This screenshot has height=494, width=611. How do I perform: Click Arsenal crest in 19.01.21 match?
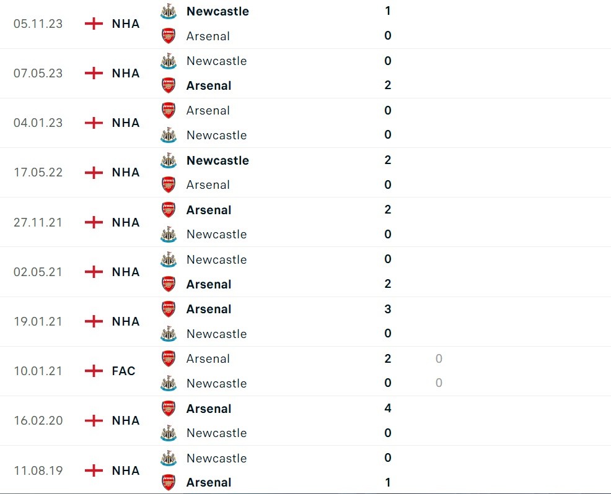tap(168, 309)
